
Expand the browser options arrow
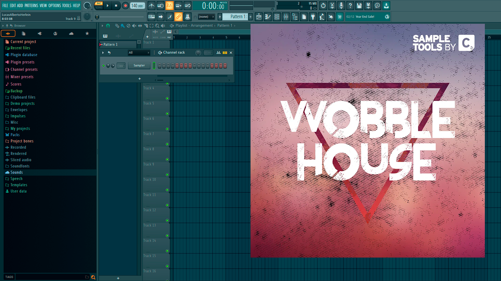[3, 26]
